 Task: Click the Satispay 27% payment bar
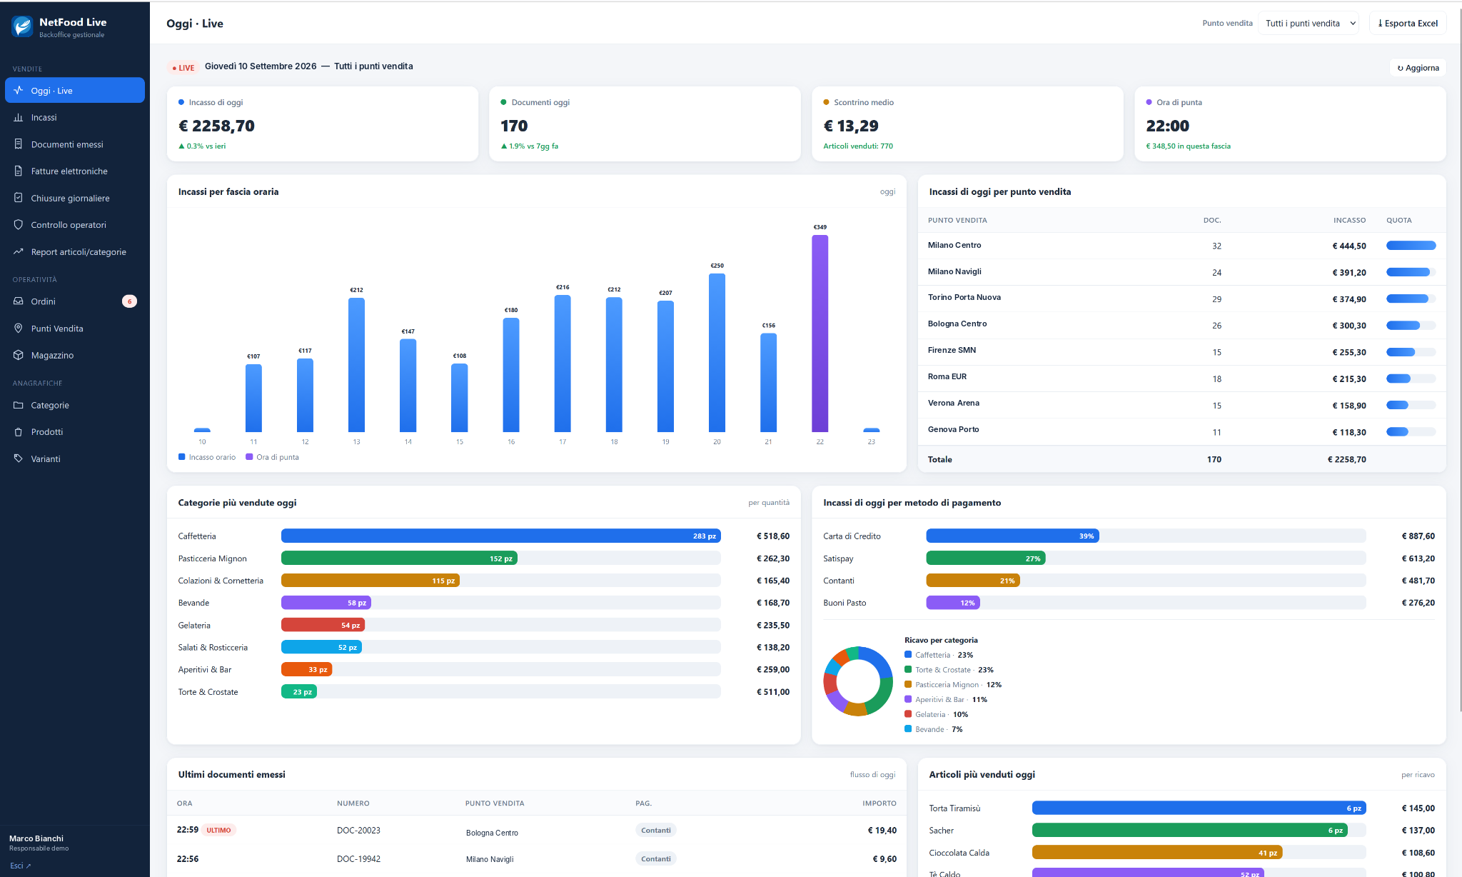[985, 558]
